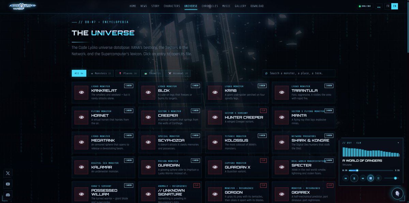Viewport: 409px width, 203px height.
Task: Seek within the track progress bar
Action: coord(371,170)
